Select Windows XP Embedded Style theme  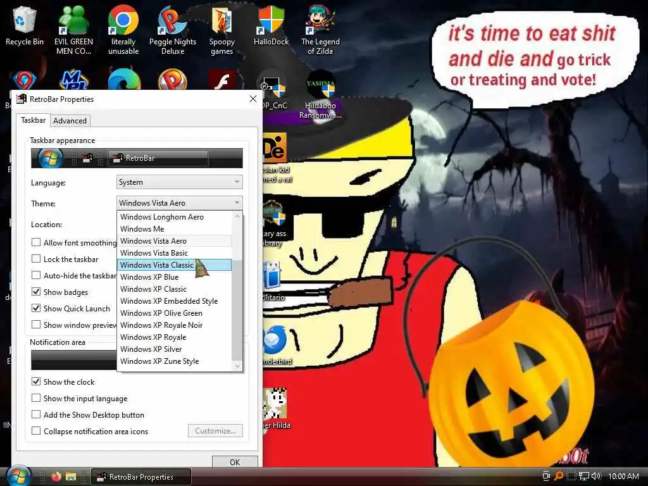pos(175,301)
